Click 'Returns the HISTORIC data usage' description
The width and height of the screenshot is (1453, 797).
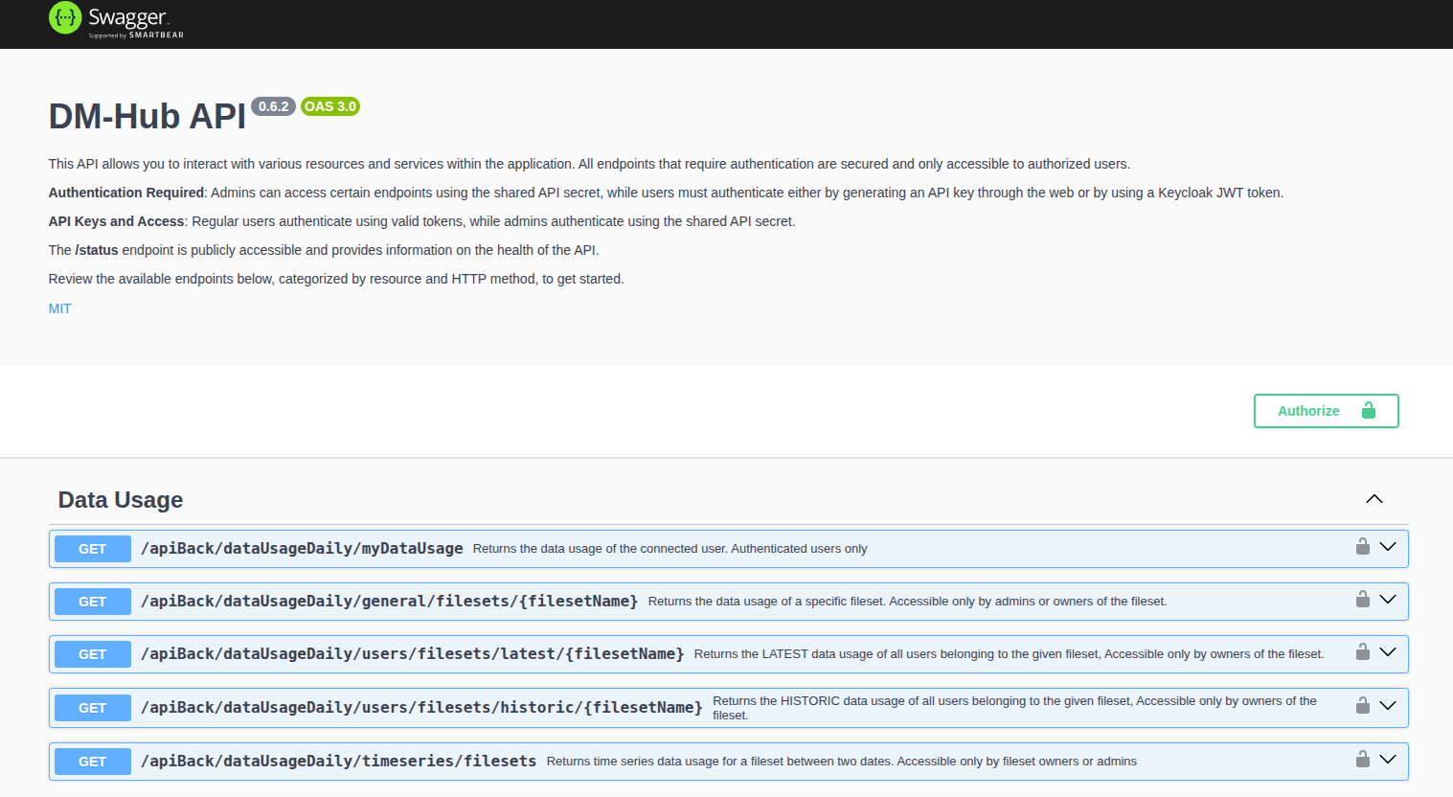point(1014,708)
